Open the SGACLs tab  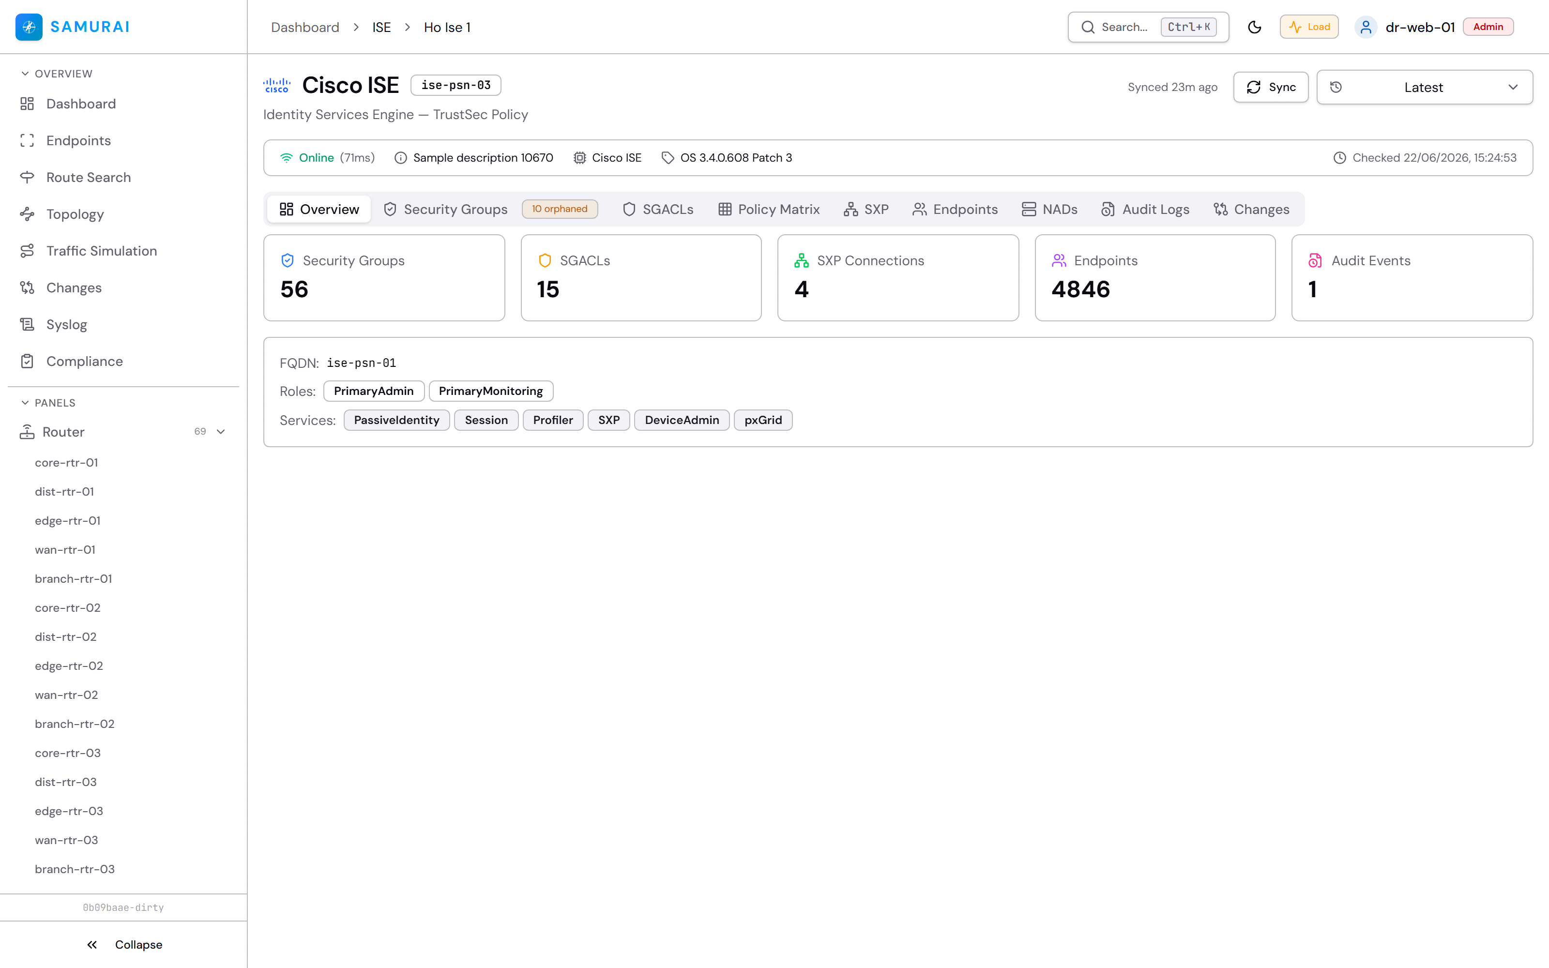(x=658, y=210)
